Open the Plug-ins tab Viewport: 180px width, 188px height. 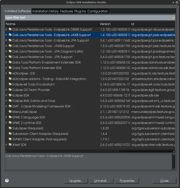(80, 11)
